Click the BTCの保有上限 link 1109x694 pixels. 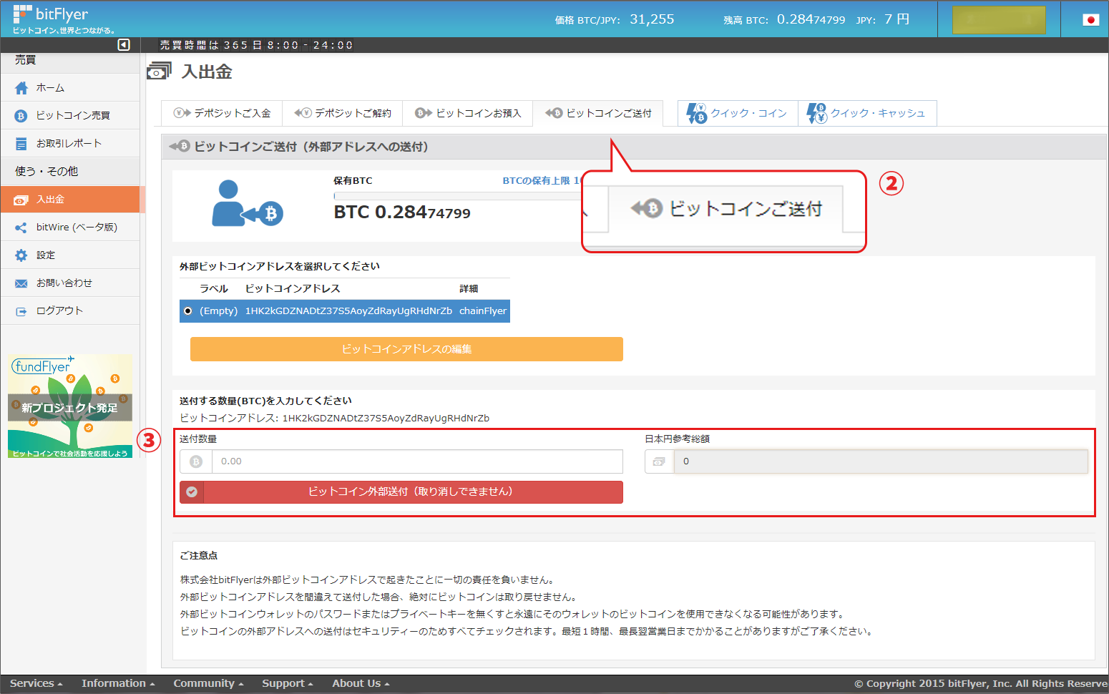pos(541,181)
